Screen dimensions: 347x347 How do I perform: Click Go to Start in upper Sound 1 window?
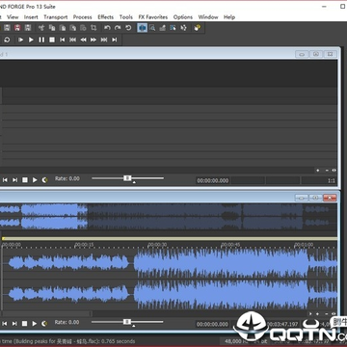coord(5,180)
